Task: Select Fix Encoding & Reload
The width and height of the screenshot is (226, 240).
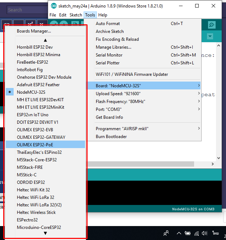Action: click(x=144, y=39)
